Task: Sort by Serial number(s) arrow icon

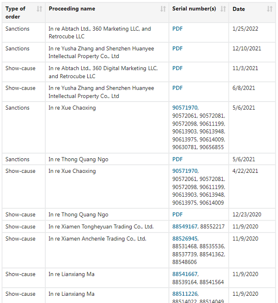Action: [x=223, y=9]
